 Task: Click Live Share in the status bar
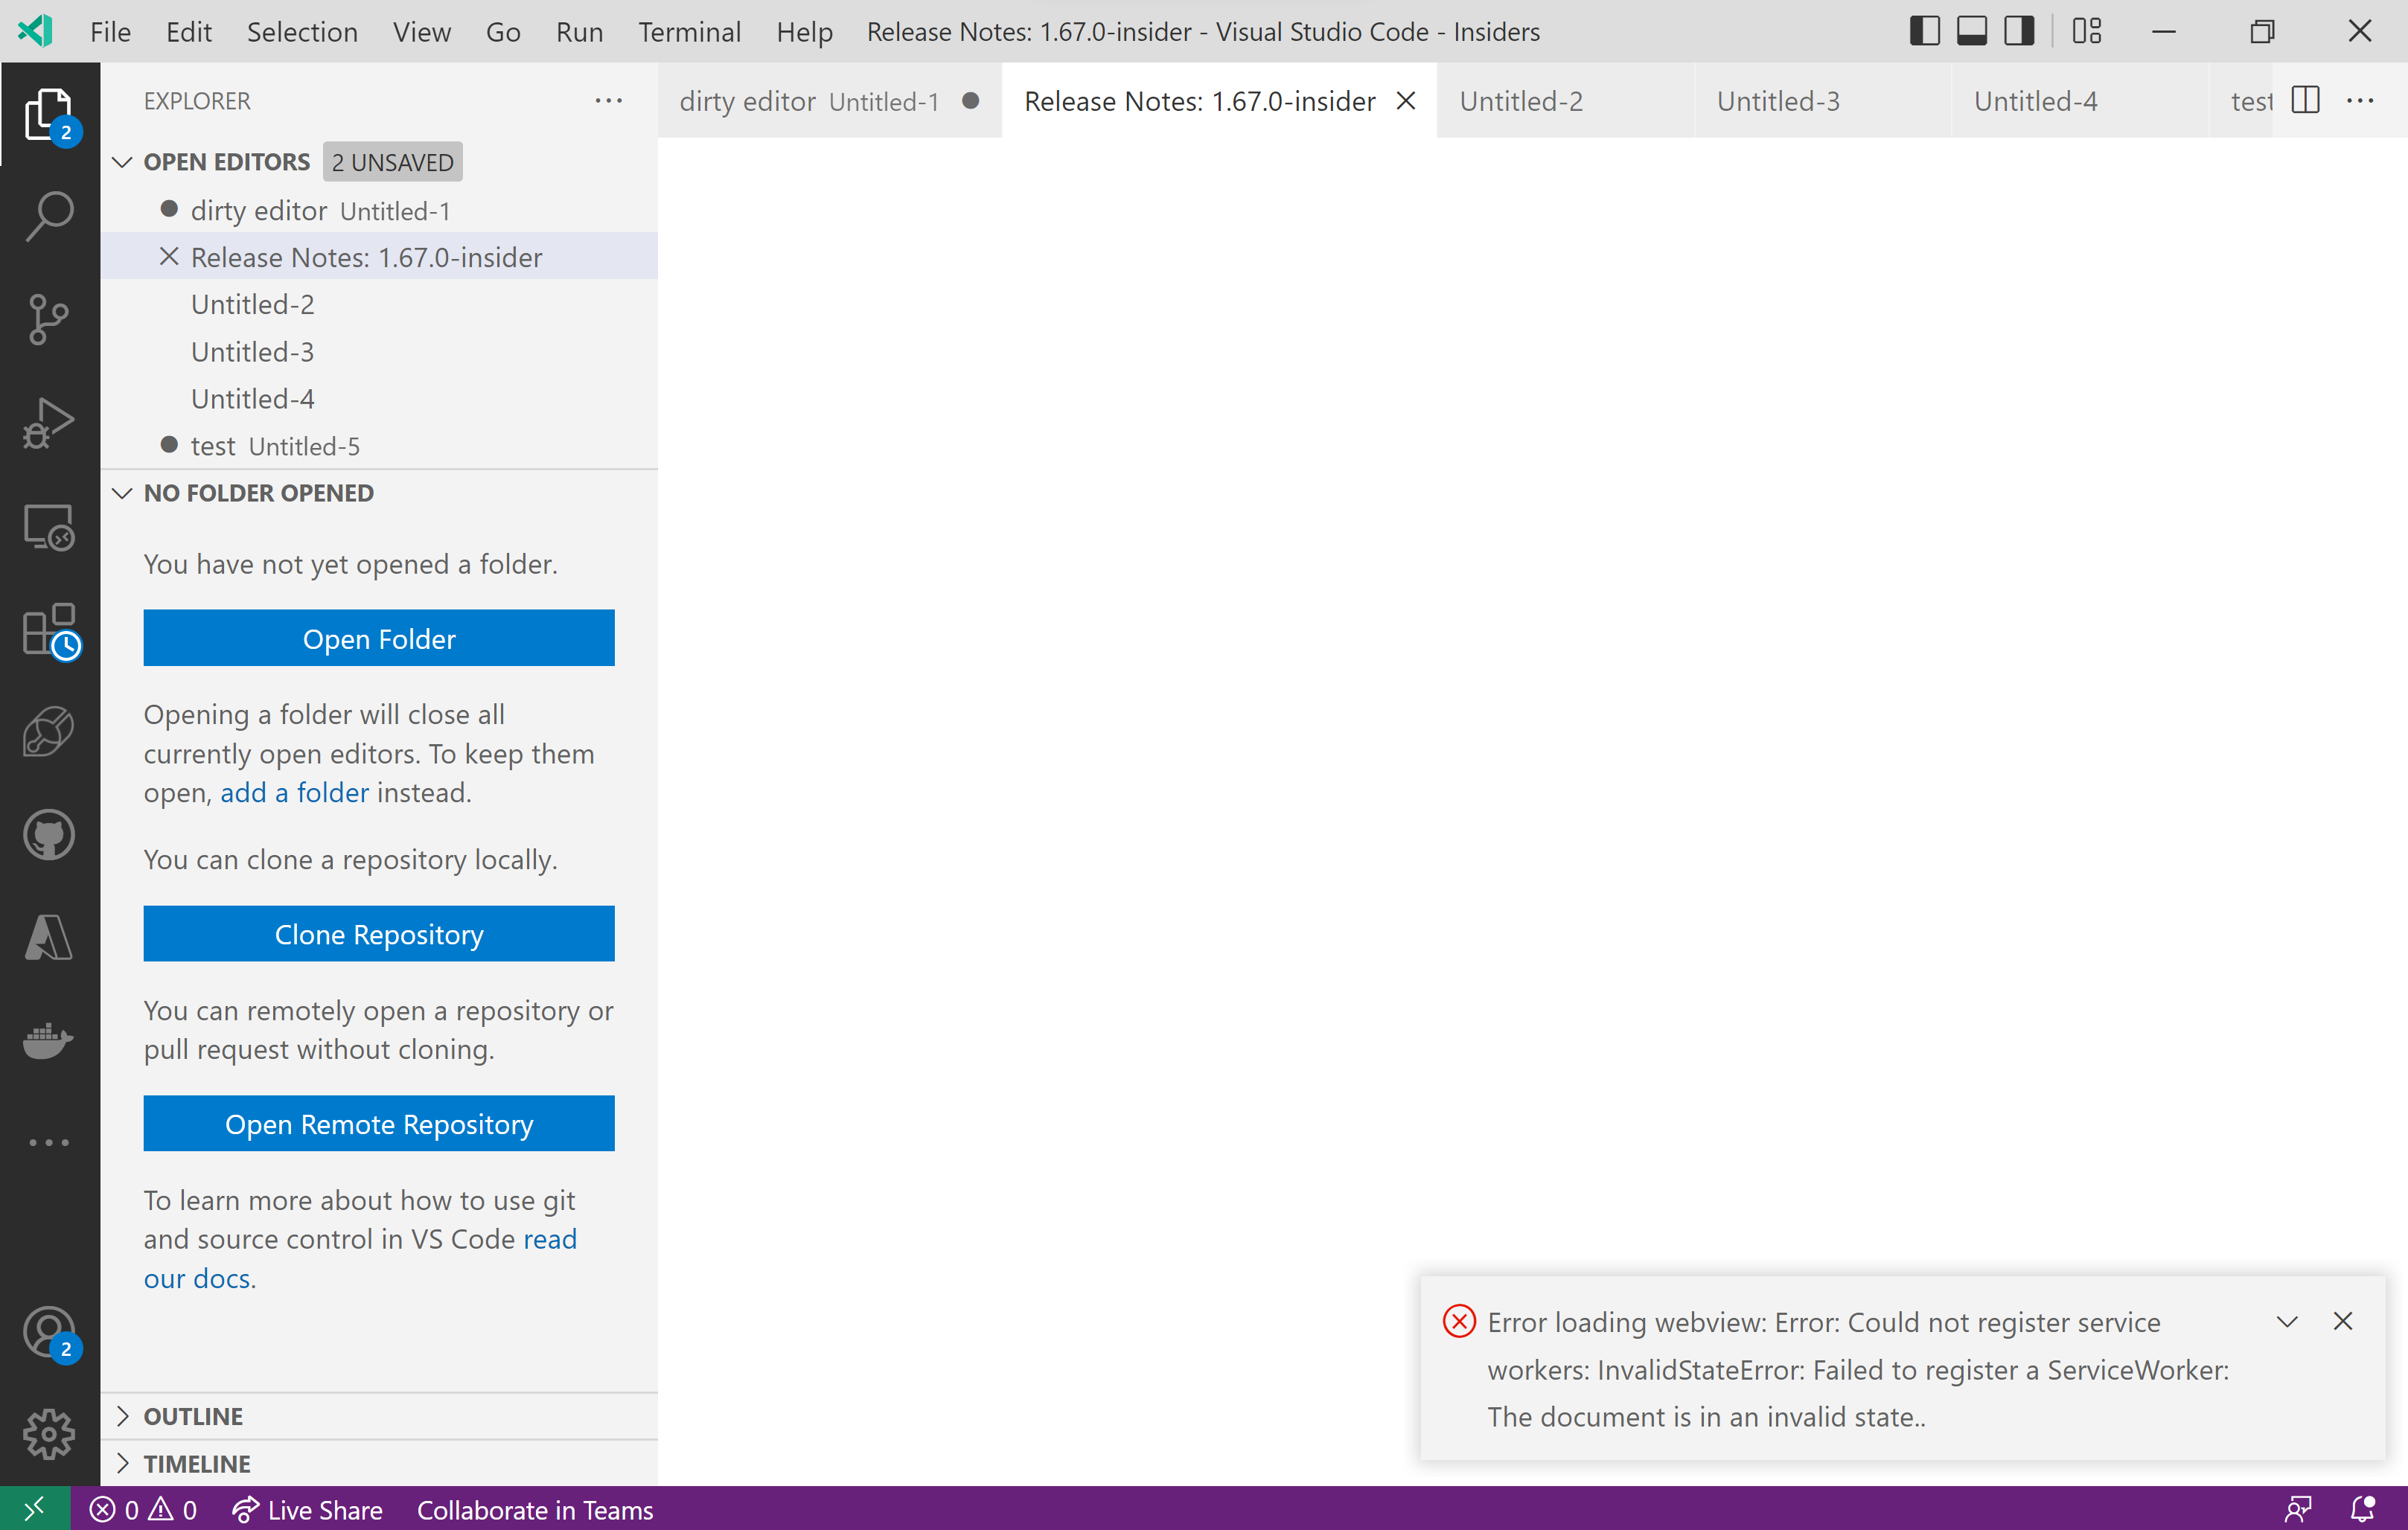[x=308, y=1509]
